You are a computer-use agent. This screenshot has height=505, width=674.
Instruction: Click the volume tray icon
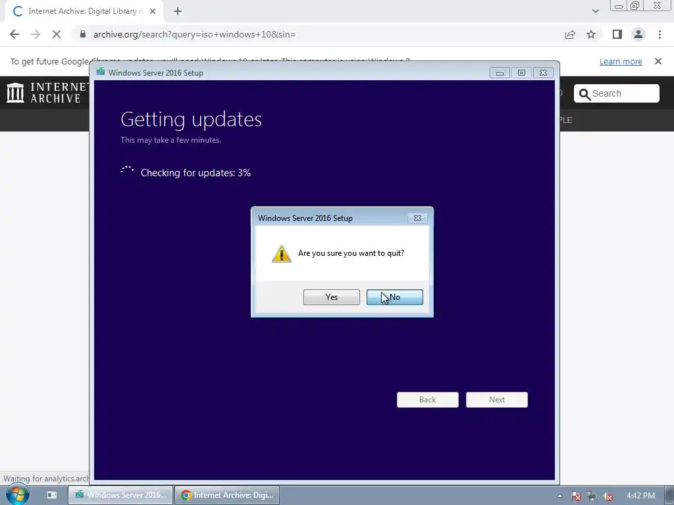[608, 496]
